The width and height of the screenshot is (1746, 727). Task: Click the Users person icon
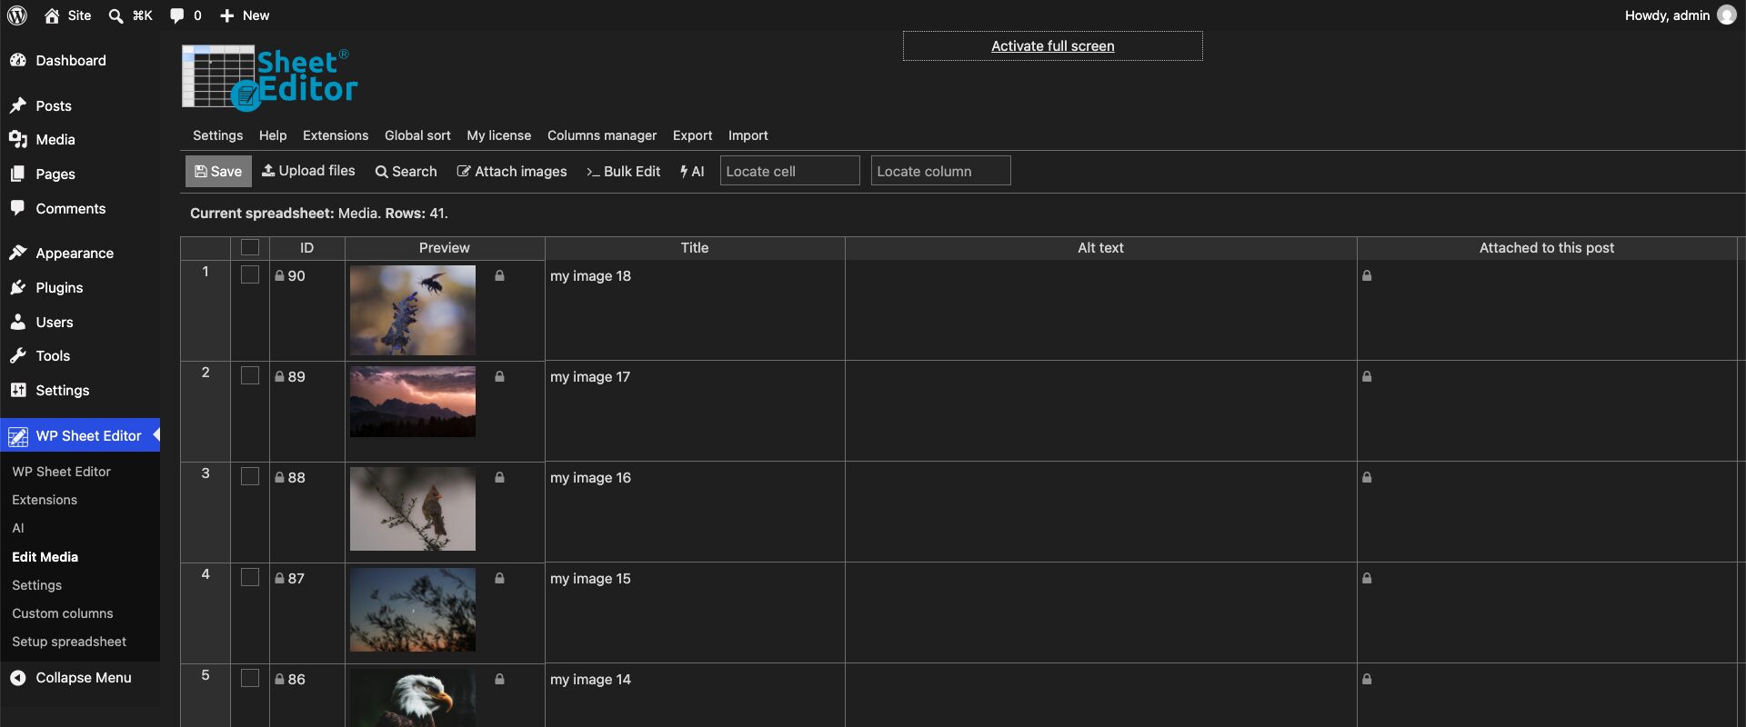pyautogui.click(x=18, y=322)
